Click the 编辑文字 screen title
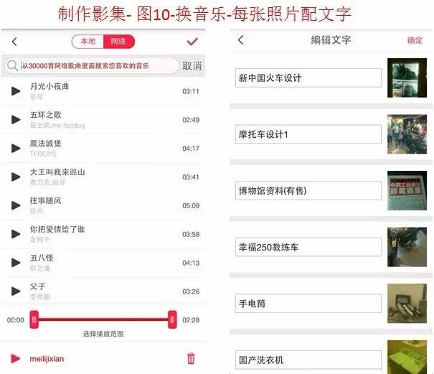The width and height of the screenshot is (434, 374). click(x=331, y=40)
